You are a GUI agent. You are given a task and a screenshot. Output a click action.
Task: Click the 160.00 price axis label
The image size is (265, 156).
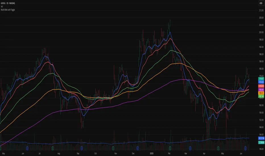click(x=261, y=105)
